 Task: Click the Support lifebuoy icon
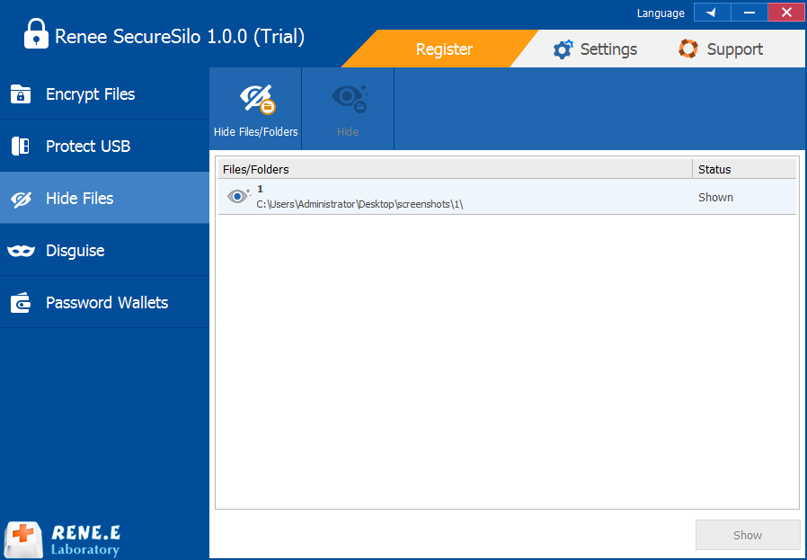point(688,49)
